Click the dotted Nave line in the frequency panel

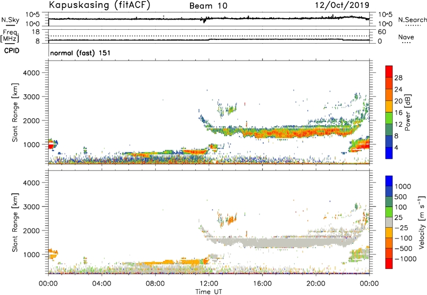pos(209,36)
